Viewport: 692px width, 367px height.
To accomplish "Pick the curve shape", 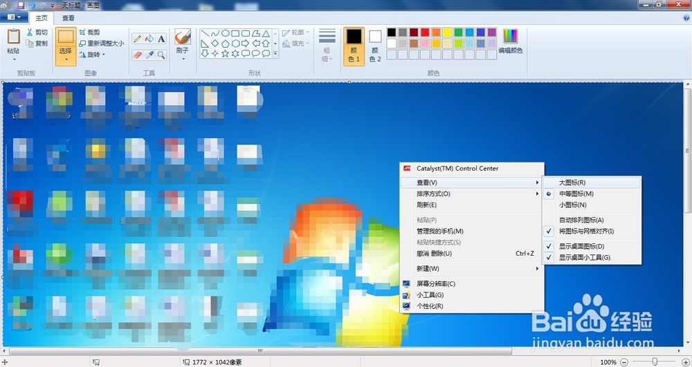I will click(x=215, y=33).
